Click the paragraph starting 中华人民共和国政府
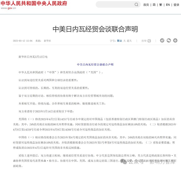This screenshot has width=181, height=169. click(x=61, y=72)
